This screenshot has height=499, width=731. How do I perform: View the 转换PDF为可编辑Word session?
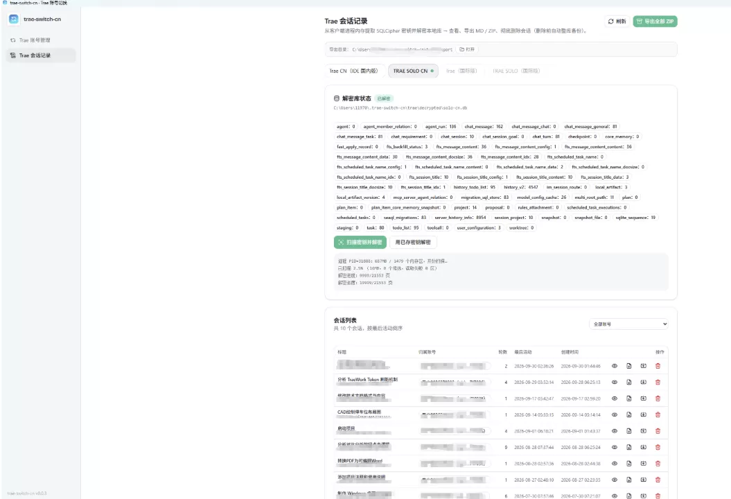615,464
